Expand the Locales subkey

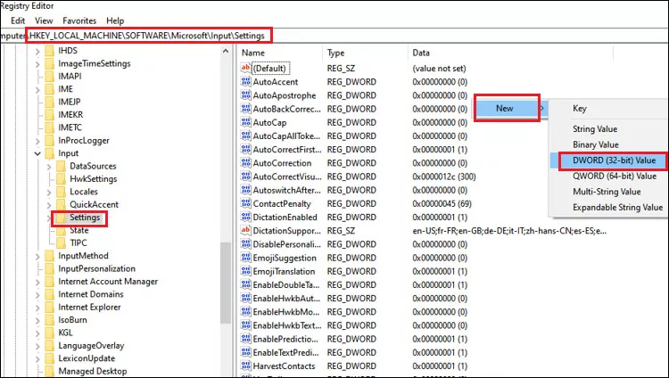click(49, 193)
